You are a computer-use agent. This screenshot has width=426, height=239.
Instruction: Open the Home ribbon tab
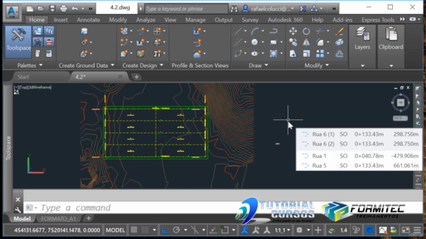pyautogui.click(x=37, y=20)
